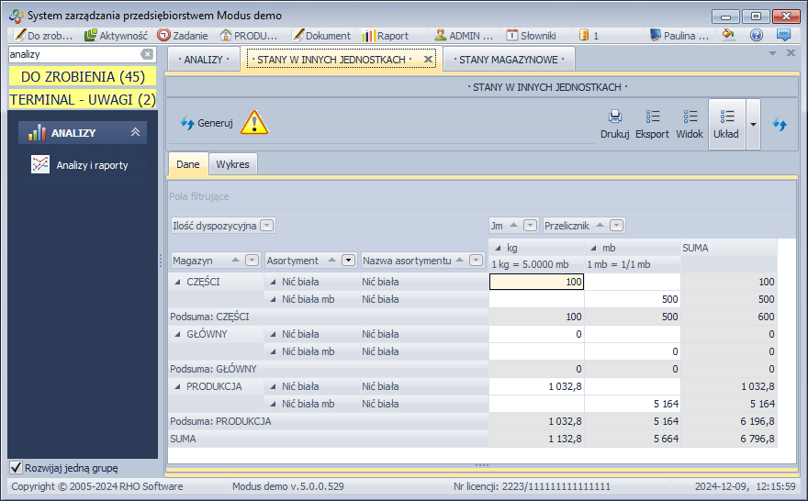Open the Ilość dyspozycyjna field filter

point(266,226)
